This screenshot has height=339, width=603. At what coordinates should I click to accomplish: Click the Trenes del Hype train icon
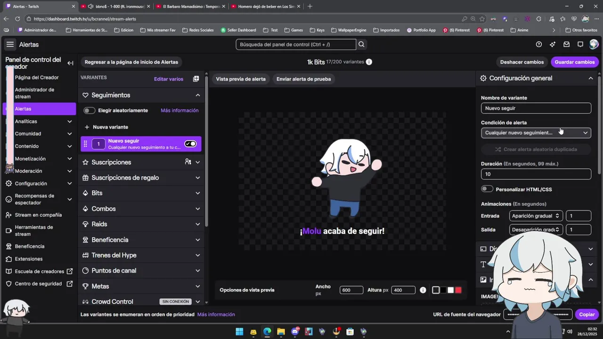pos(86,255)
